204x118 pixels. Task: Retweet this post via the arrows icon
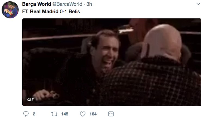point(54,114)
